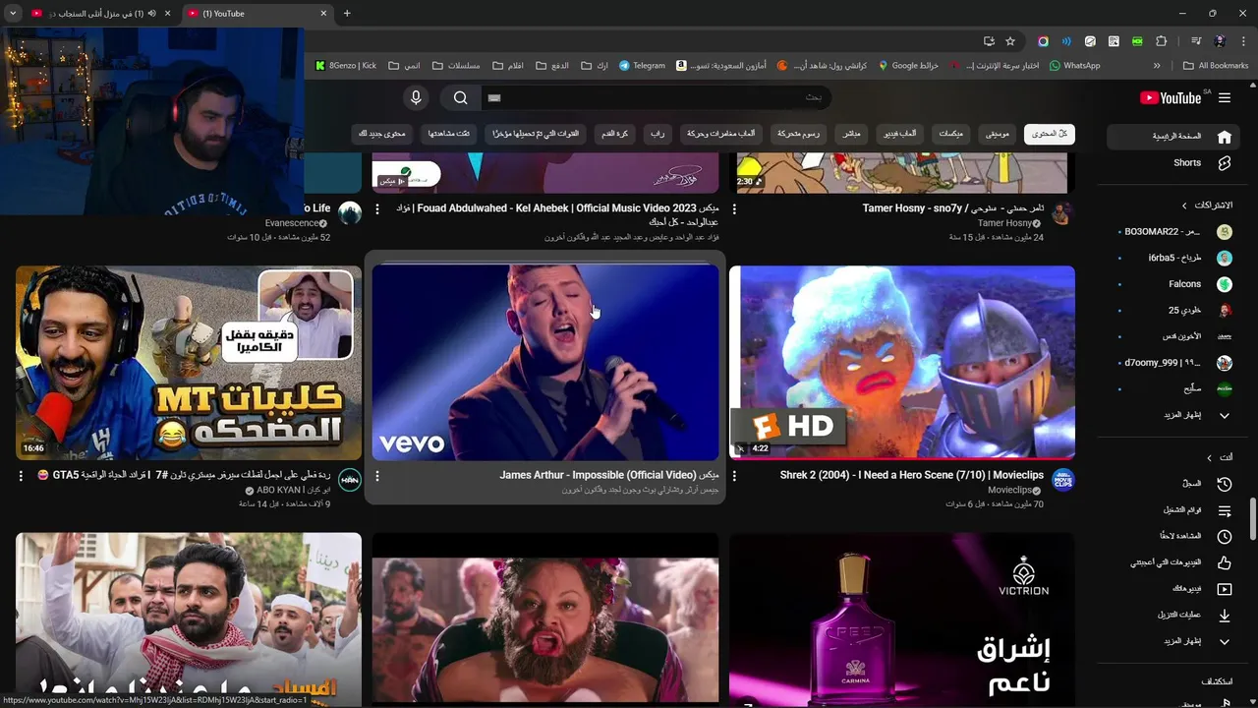
Task: Open Playlists (قوائم التشغيل) icon
Action: pyautogui.click(x=1225, y=510)
